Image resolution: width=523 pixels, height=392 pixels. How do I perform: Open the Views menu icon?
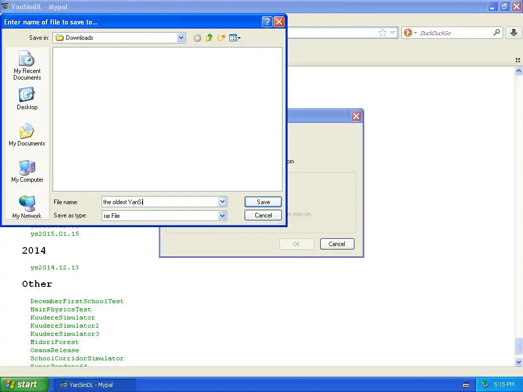tap(235, 38)
